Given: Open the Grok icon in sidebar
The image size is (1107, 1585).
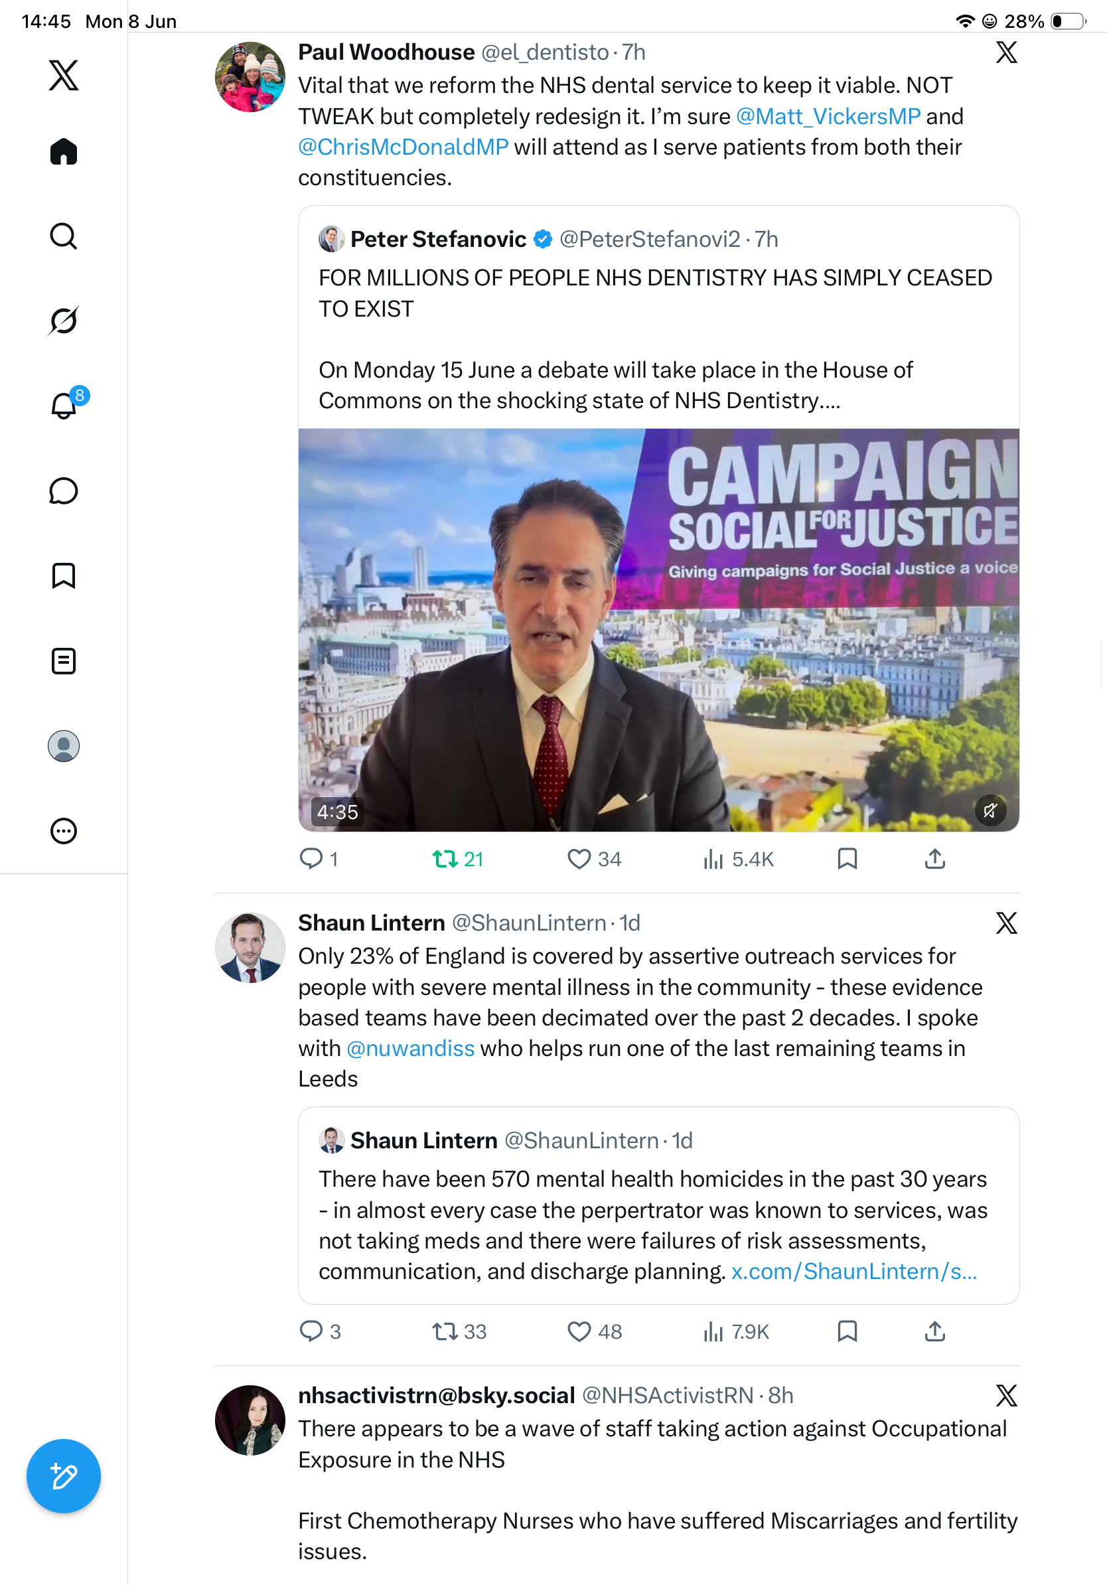Looking at the screenshot, I should click(64, 321).
